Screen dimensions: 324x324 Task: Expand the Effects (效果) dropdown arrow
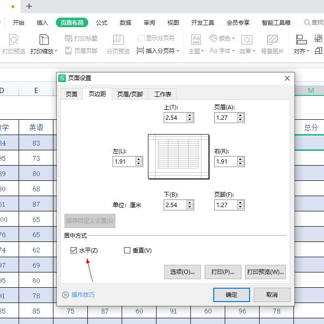point(253,51)
